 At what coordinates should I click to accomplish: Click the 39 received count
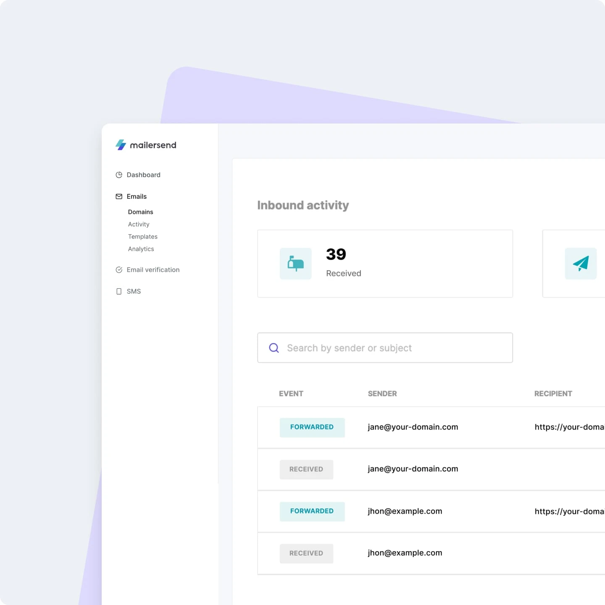336,254
